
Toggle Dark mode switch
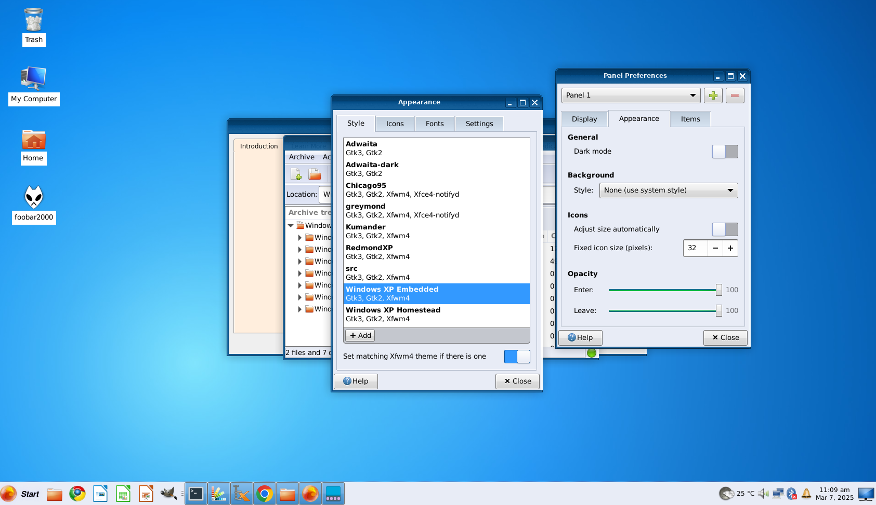(725, 152)
